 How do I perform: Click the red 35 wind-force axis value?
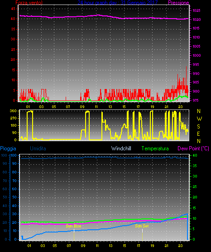tap(13, 29)
